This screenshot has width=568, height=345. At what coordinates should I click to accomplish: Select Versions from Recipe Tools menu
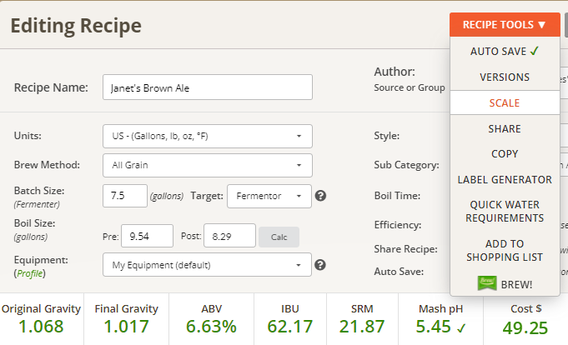[505, 77]
